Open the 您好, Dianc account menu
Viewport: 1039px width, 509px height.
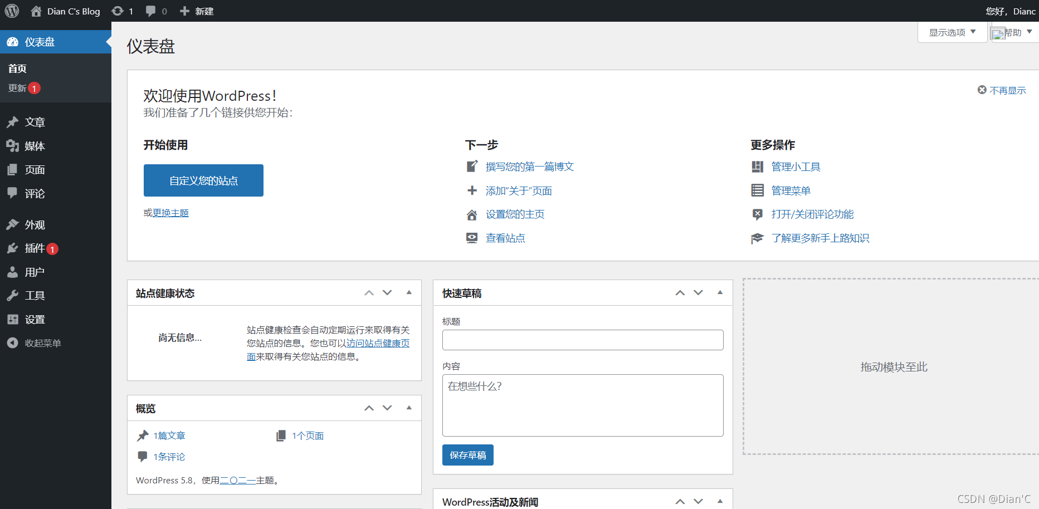pyautogui.click(x=1011, y=11)
